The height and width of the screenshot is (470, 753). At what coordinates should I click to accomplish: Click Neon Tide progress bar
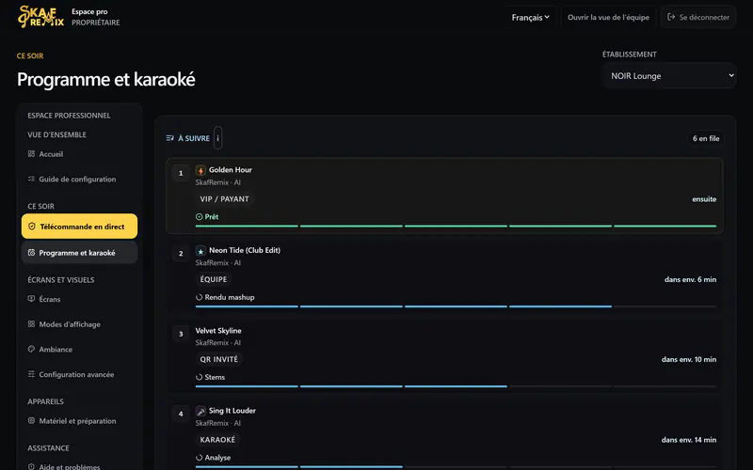point(456,306)
